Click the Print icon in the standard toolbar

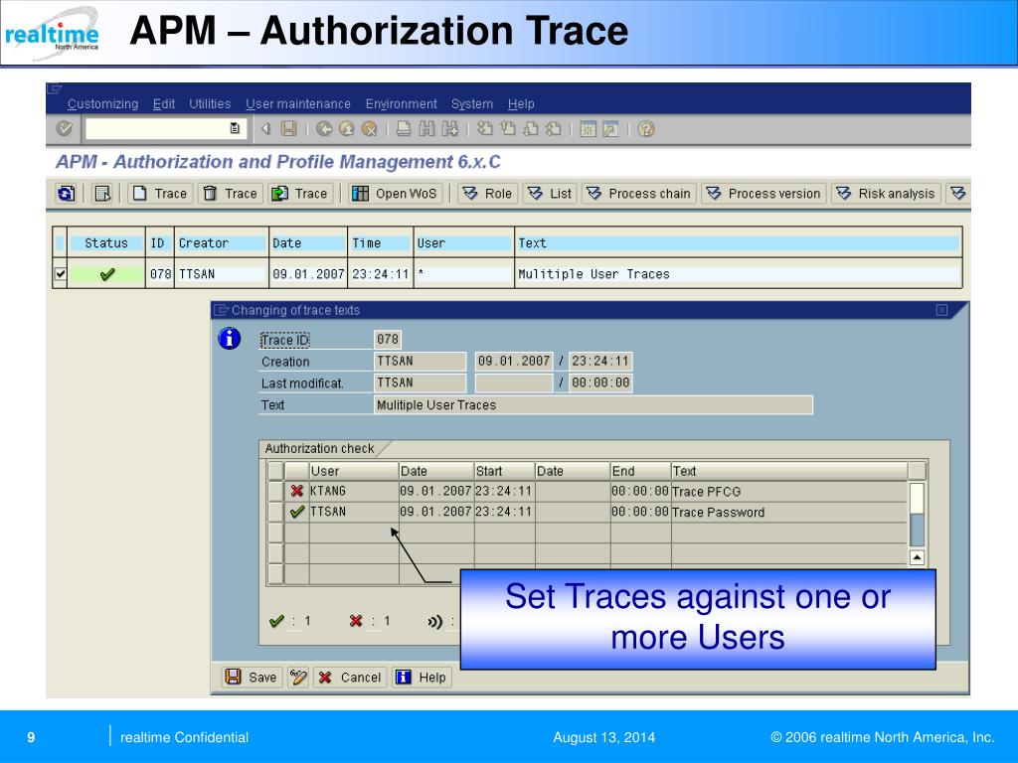click(x=404, y=128)
